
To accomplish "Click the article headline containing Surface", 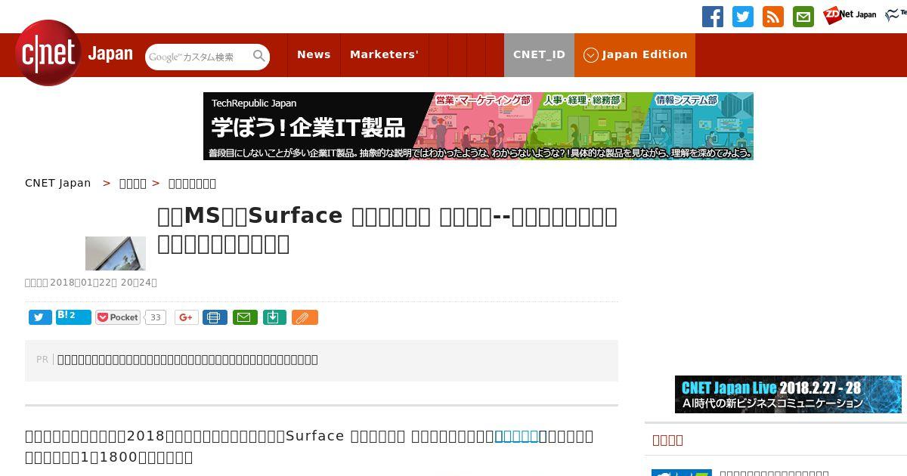I will pyautogui.click(x=387, y=230).
